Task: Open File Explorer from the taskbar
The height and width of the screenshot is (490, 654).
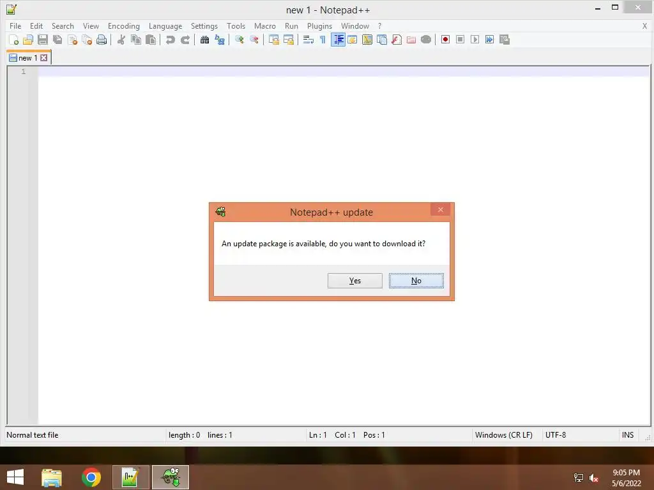Action: [52, 477]
